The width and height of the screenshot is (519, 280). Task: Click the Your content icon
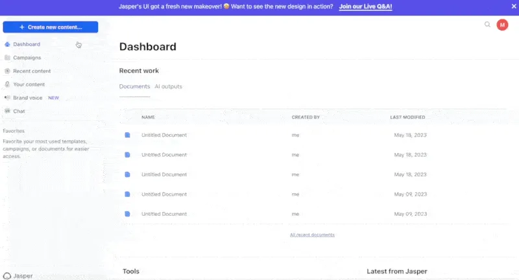click(x=7, y=84)
